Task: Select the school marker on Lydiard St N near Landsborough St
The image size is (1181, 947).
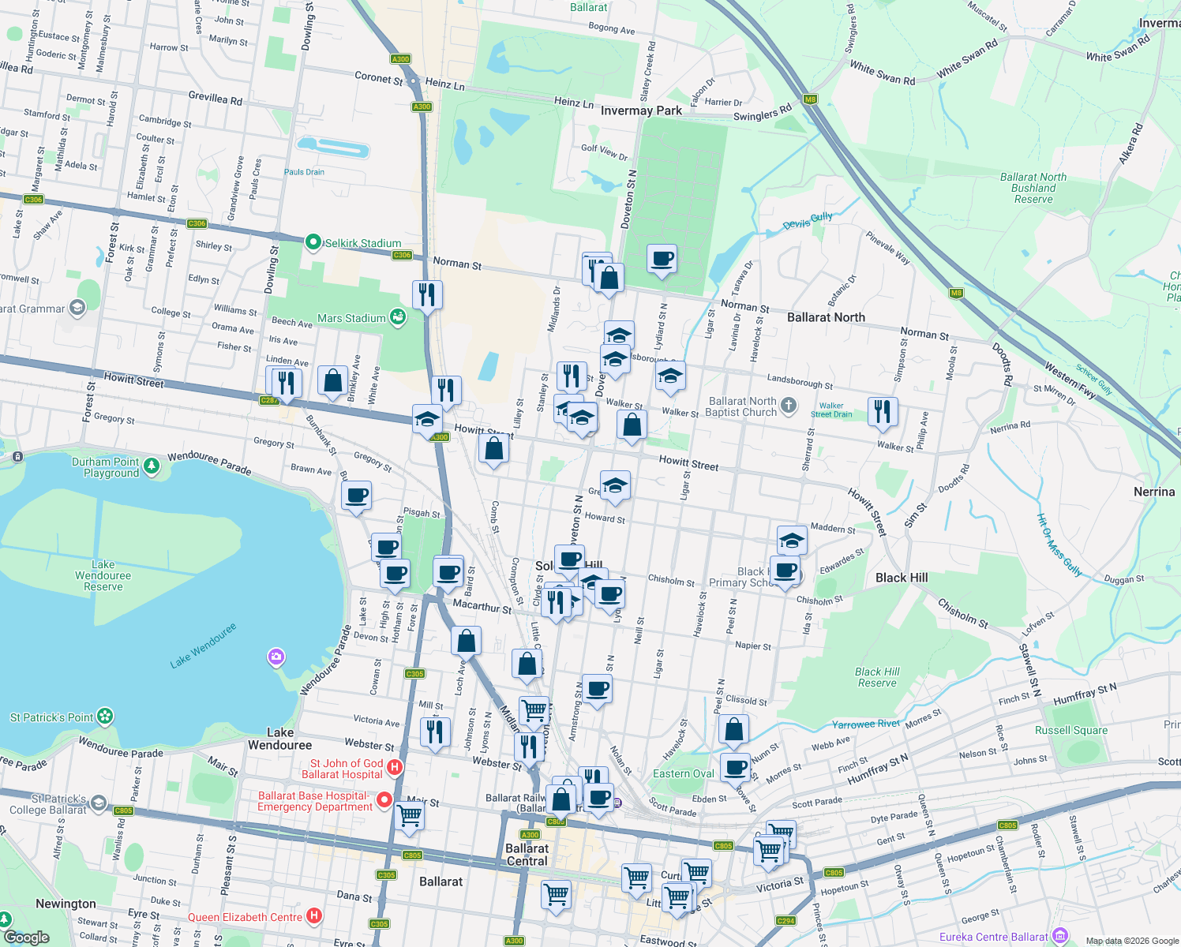Action: (670, 376)
